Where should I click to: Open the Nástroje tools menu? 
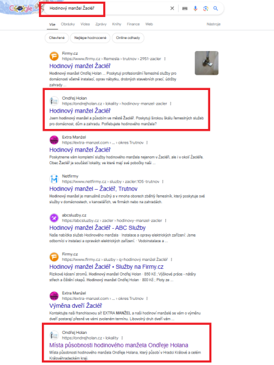click(x=213, y=24)
